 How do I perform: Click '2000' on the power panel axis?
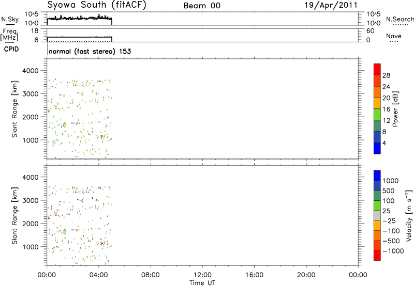pos(31,117)
